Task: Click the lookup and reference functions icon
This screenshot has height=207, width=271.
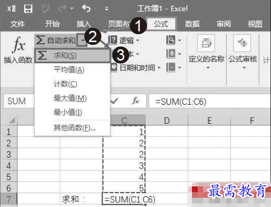Action: (171, 40)
